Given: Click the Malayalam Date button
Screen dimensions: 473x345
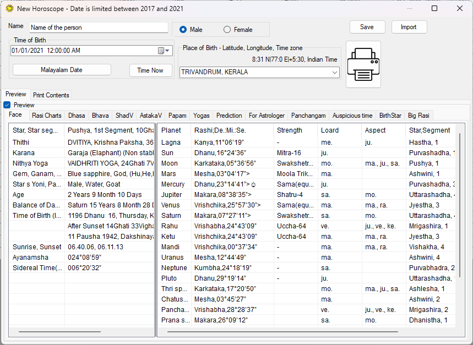Looking at the screenshot, I should (62, 70).
